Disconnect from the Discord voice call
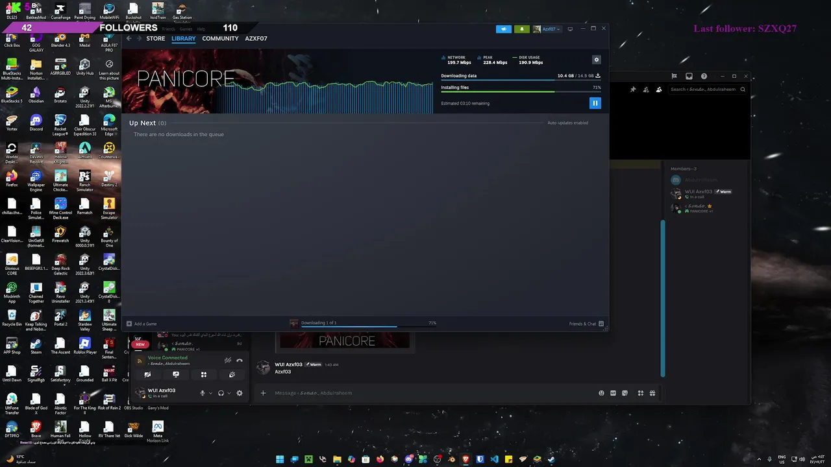 (x=240, y=360)
